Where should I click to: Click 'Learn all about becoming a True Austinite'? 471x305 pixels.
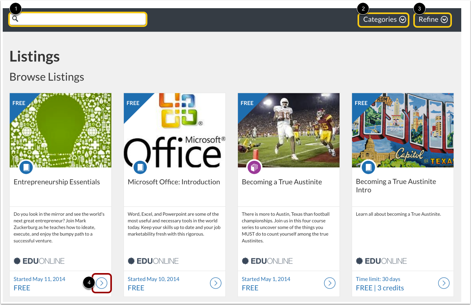398,214
